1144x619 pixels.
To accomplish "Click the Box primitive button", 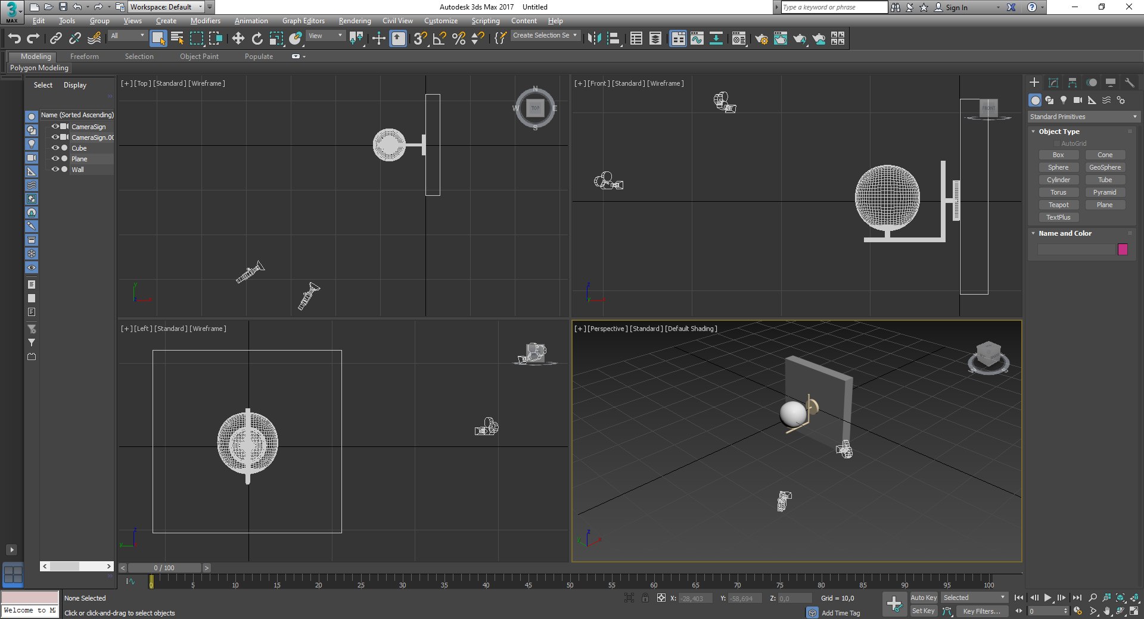I will click(1058, 155).
